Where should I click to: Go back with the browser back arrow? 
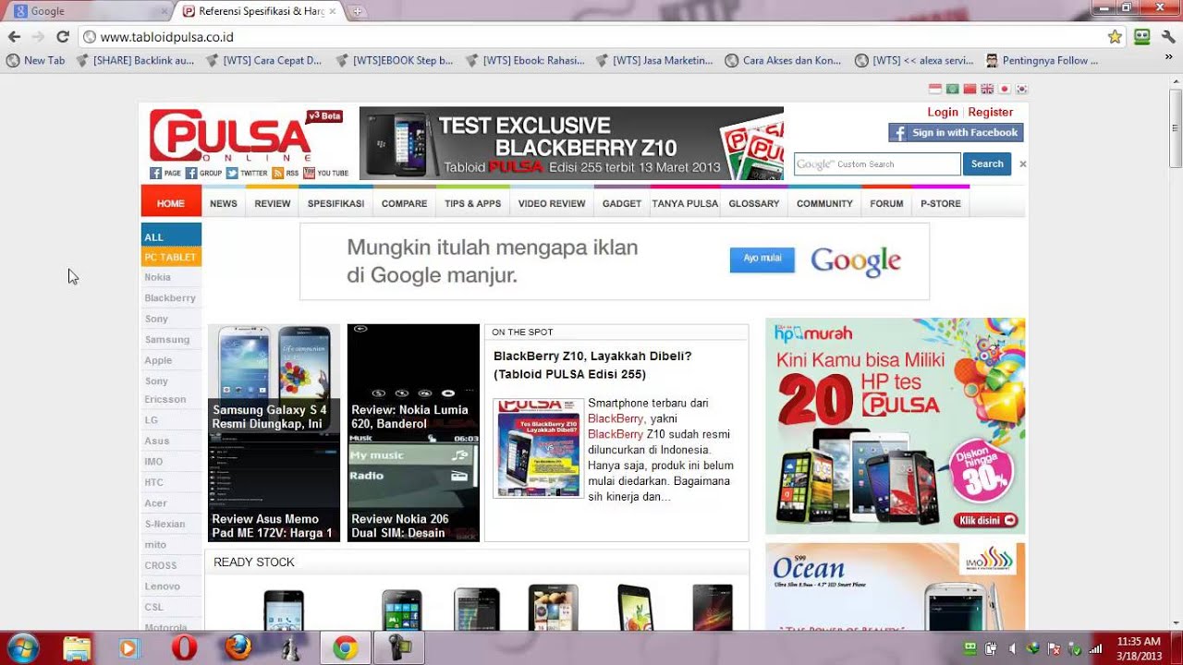coord(14,37)
